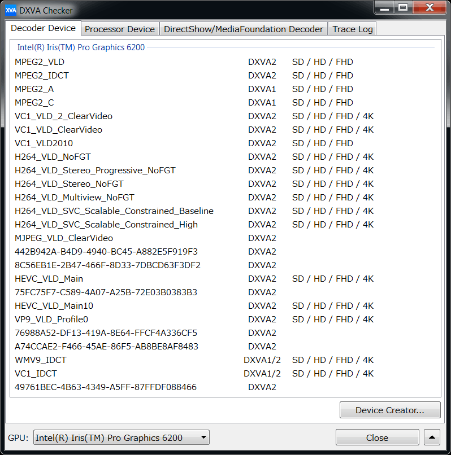Select the 442B942A-B4D9-4940-BC45-A882E5F919F3 row
Viewport: 451px width, 455px height.
(225, 252)
